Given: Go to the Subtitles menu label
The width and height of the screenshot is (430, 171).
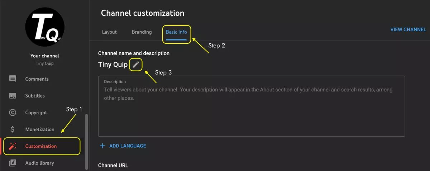Looking at the screenshot, I should point(35,96).
